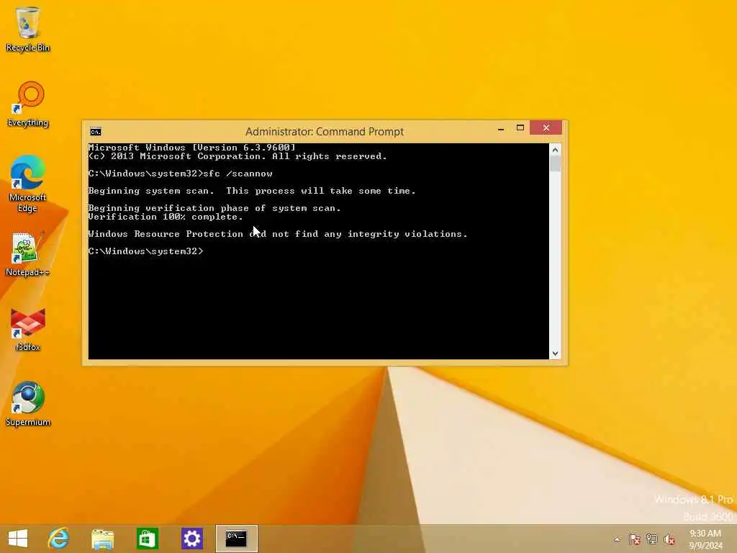Open the Windows Store taskbar icon
The width and height of the screenshot is (737, 553).
click(147, 539)
